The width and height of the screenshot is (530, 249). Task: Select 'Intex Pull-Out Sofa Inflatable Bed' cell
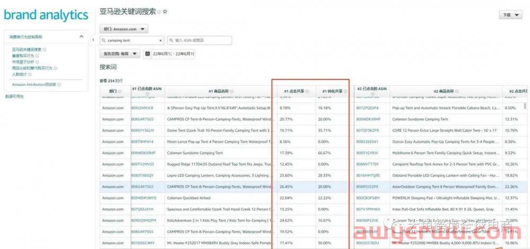(x=446, y=209)
